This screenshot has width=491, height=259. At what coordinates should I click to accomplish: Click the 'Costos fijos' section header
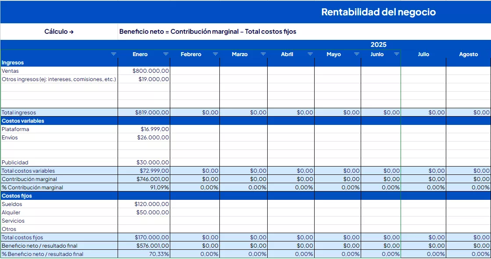[17, 196]
